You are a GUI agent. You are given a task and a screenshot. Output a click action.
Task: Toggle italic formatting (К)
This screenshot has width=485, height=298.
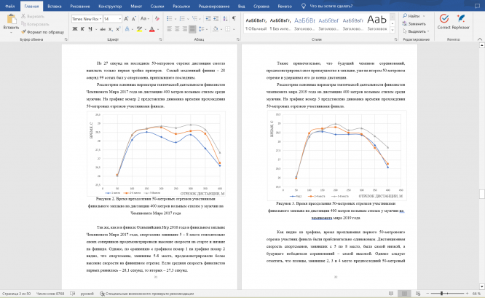[82, 29]
